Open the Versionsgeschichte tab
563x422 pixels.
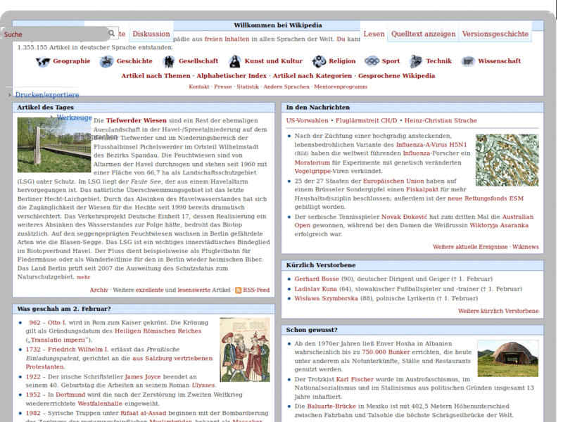495,34
